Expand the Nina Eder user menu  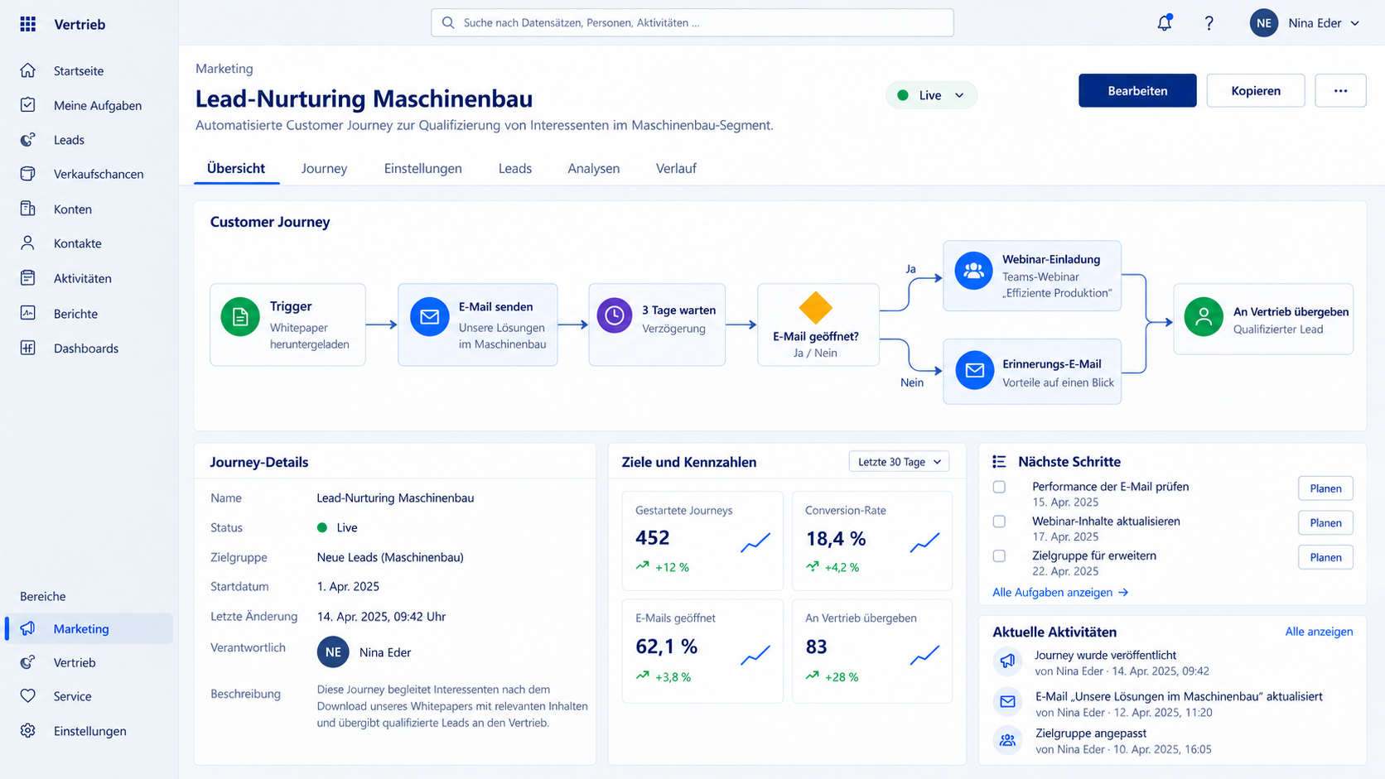(x=1305, y=23)
